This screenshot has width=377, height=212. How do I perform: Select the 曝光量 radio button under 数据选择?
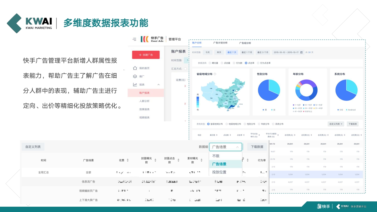[x=210, y=63]
